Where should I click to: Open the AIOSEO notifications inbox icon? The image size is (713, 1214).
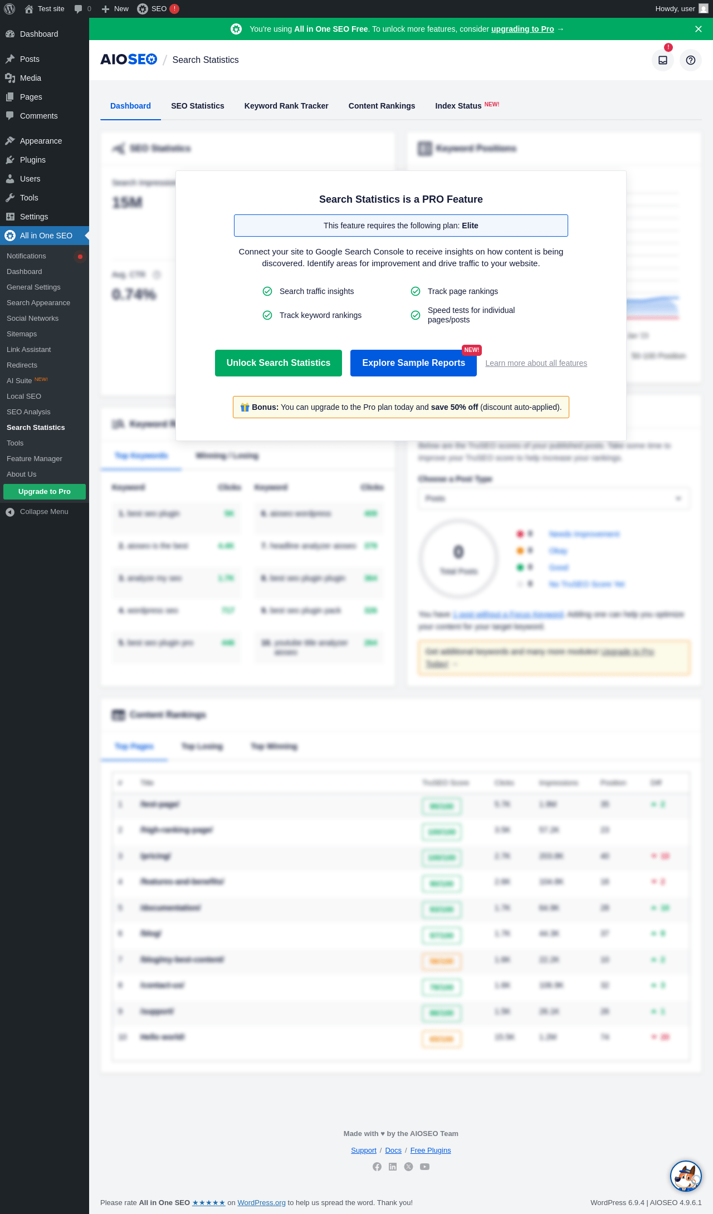pyautogui.click(x=663, y=60)
